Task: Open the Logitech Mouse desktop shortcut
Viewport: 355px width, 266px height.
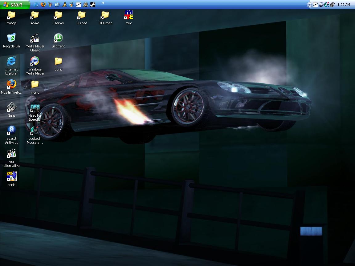Action: click(35, 135)
